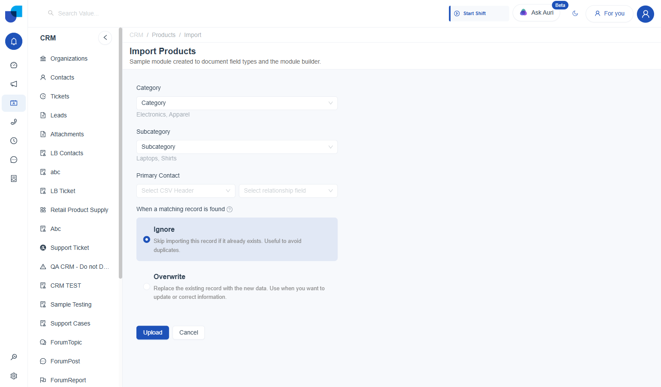
Task: Open settings gear in left rail
Action: (14, 376)
